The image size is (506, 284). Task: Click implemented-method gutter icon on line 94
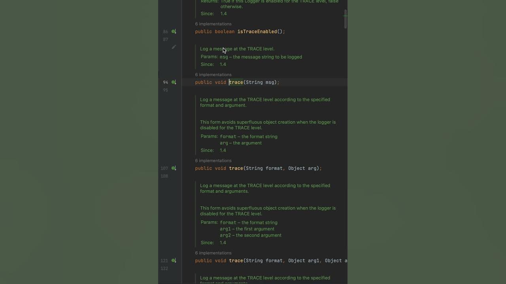tap(174, 82)
